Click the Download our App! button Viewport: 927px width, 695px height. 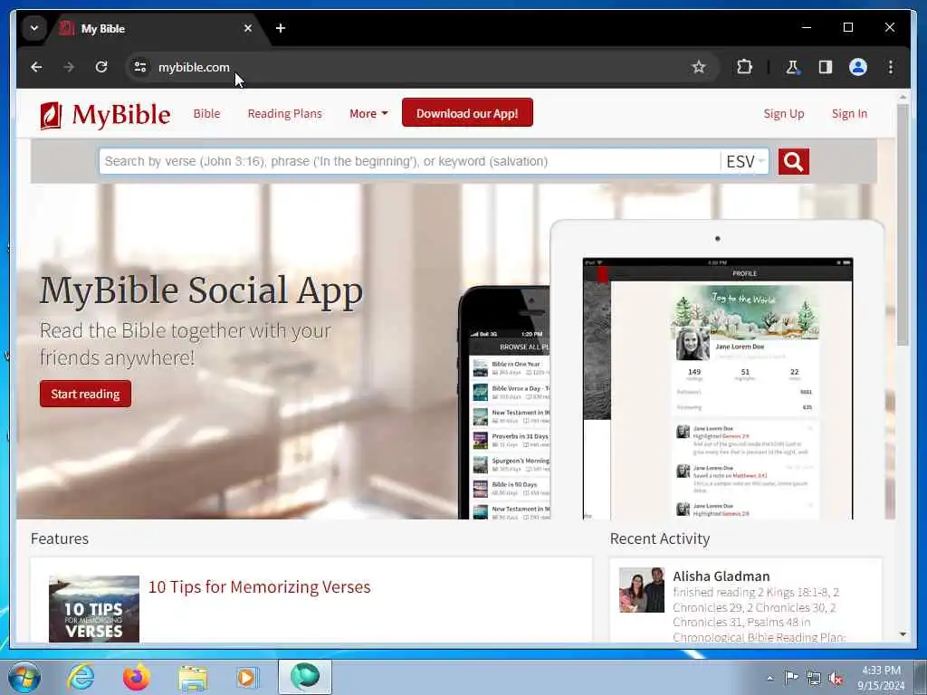coord(467,113)
